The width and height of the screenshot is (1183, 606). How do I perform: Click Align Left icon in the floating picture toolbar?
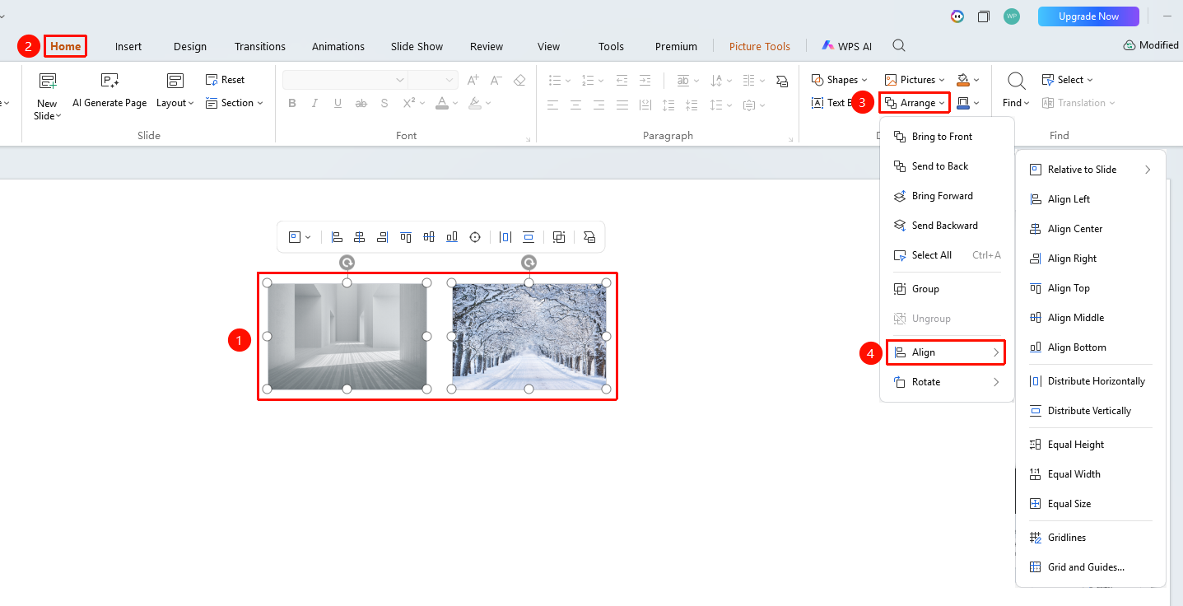pos(337,237)
